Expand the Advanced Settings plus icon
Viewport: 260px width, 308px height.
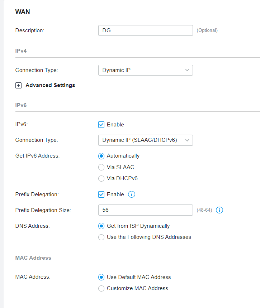[19, 86]
